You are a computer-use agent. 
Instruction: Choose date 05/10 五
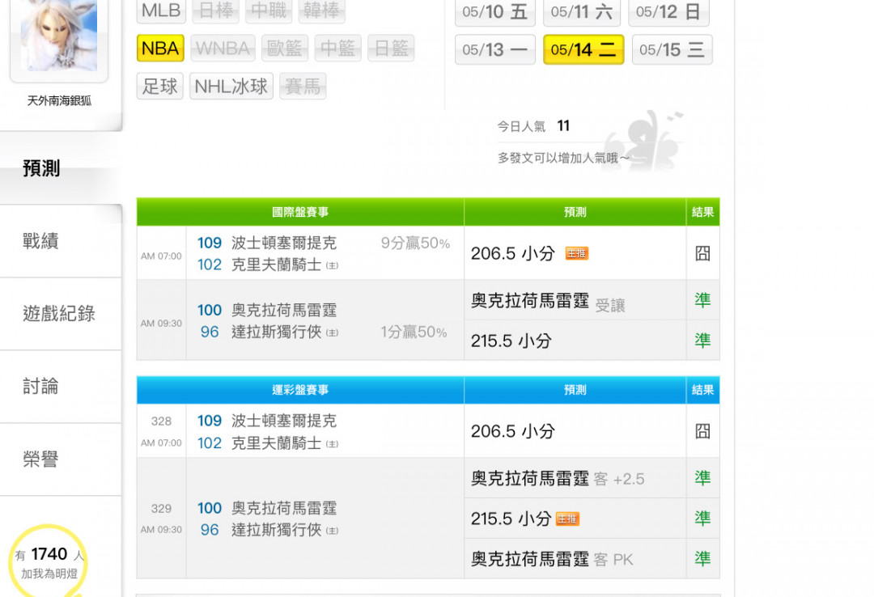pos(495,11)
